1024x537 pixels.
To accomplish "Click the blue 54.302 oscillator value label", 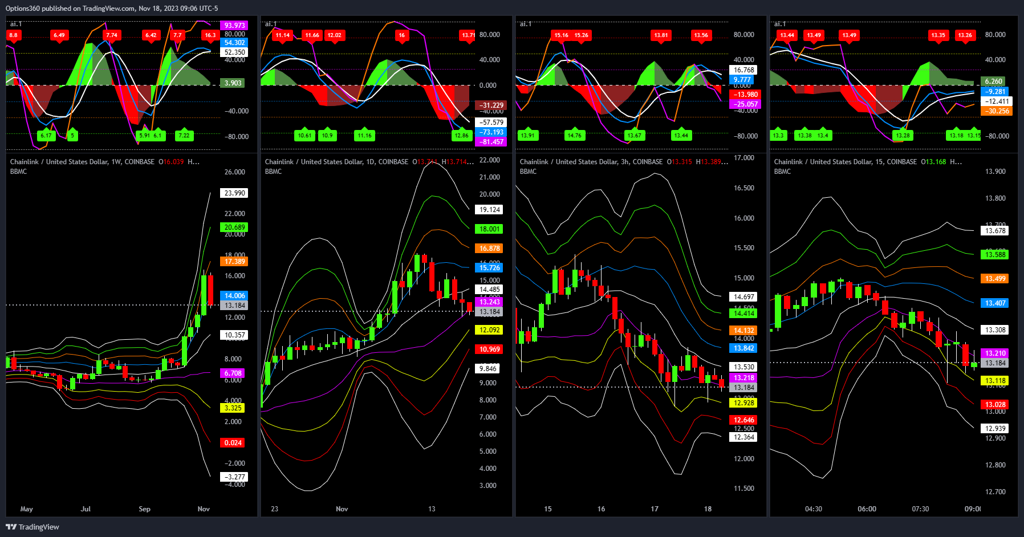I will pyautogui.click(x=234, y=43).
